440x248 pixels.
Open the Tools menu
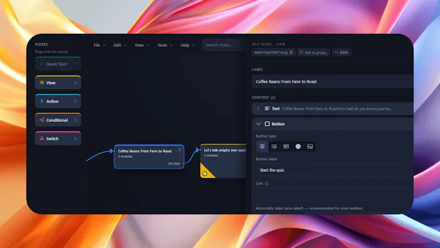click(164, 45)
